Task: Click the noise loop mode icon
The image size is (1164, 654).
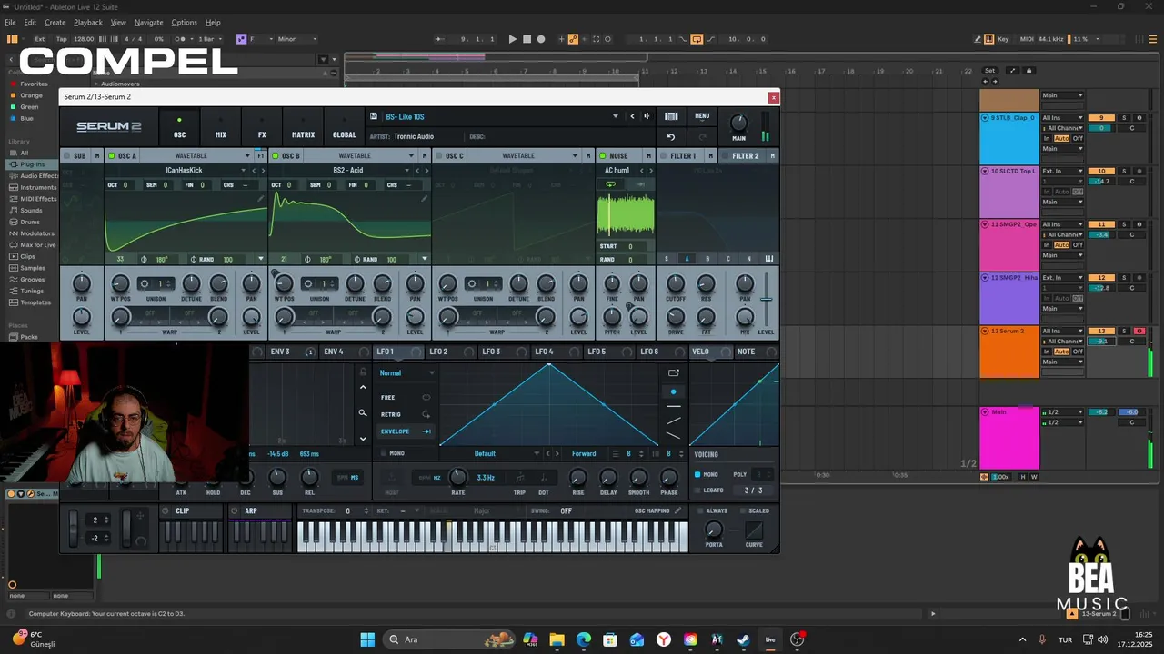Action: point(610,184)
